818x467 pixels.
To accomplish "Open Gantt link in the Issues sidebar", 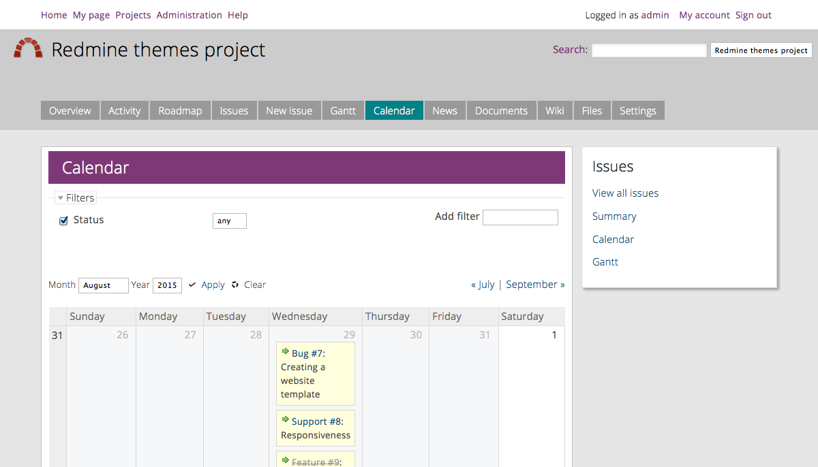I will pyautogui.click(x=605, y=262).
